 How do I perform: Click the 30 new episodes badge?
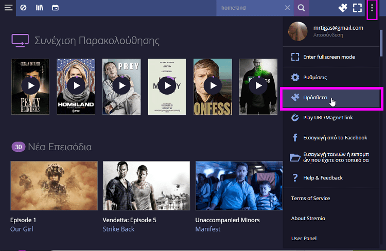[19, 147]
